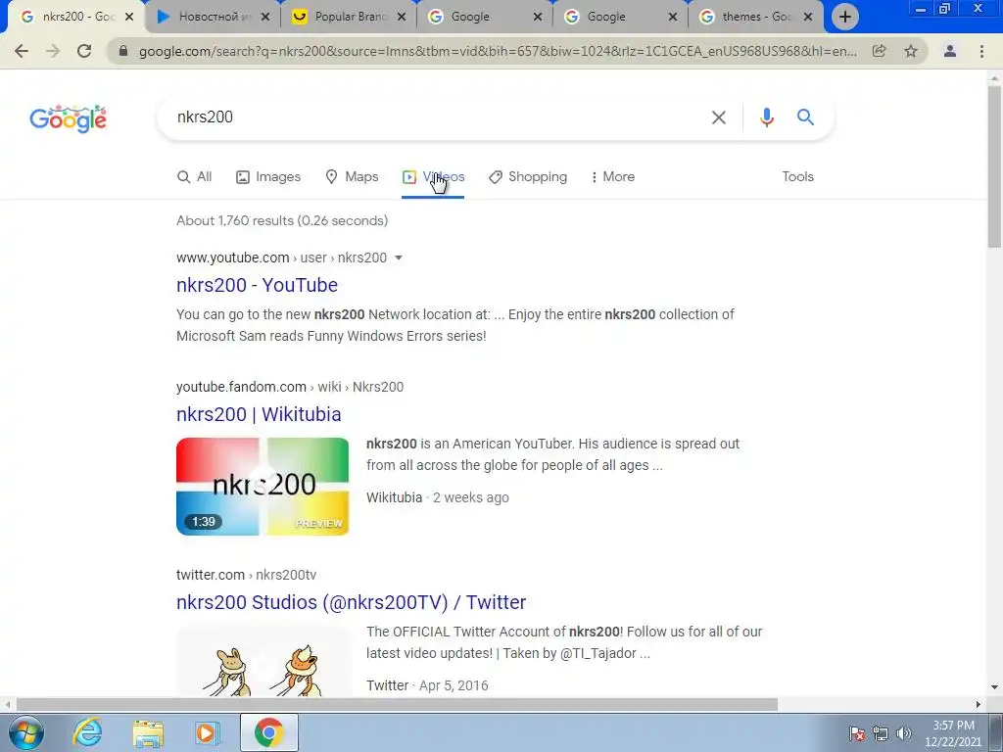
Task: Click the Chrome taskbar icon
Action: 269,732
